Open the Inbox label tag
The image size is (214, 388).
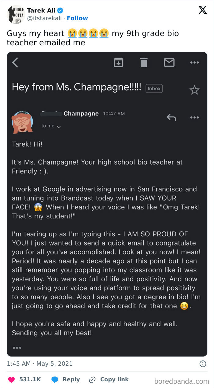[x=154, y=88]
